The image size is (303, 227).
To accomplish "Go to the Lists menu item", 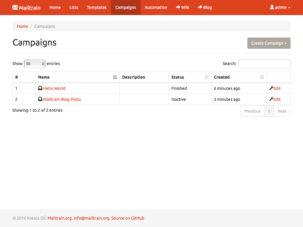I will click(74, 7).
